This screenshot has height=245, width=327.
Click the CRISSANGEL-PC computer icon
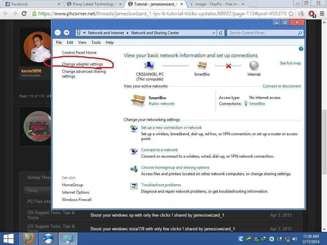coord(149,66)
